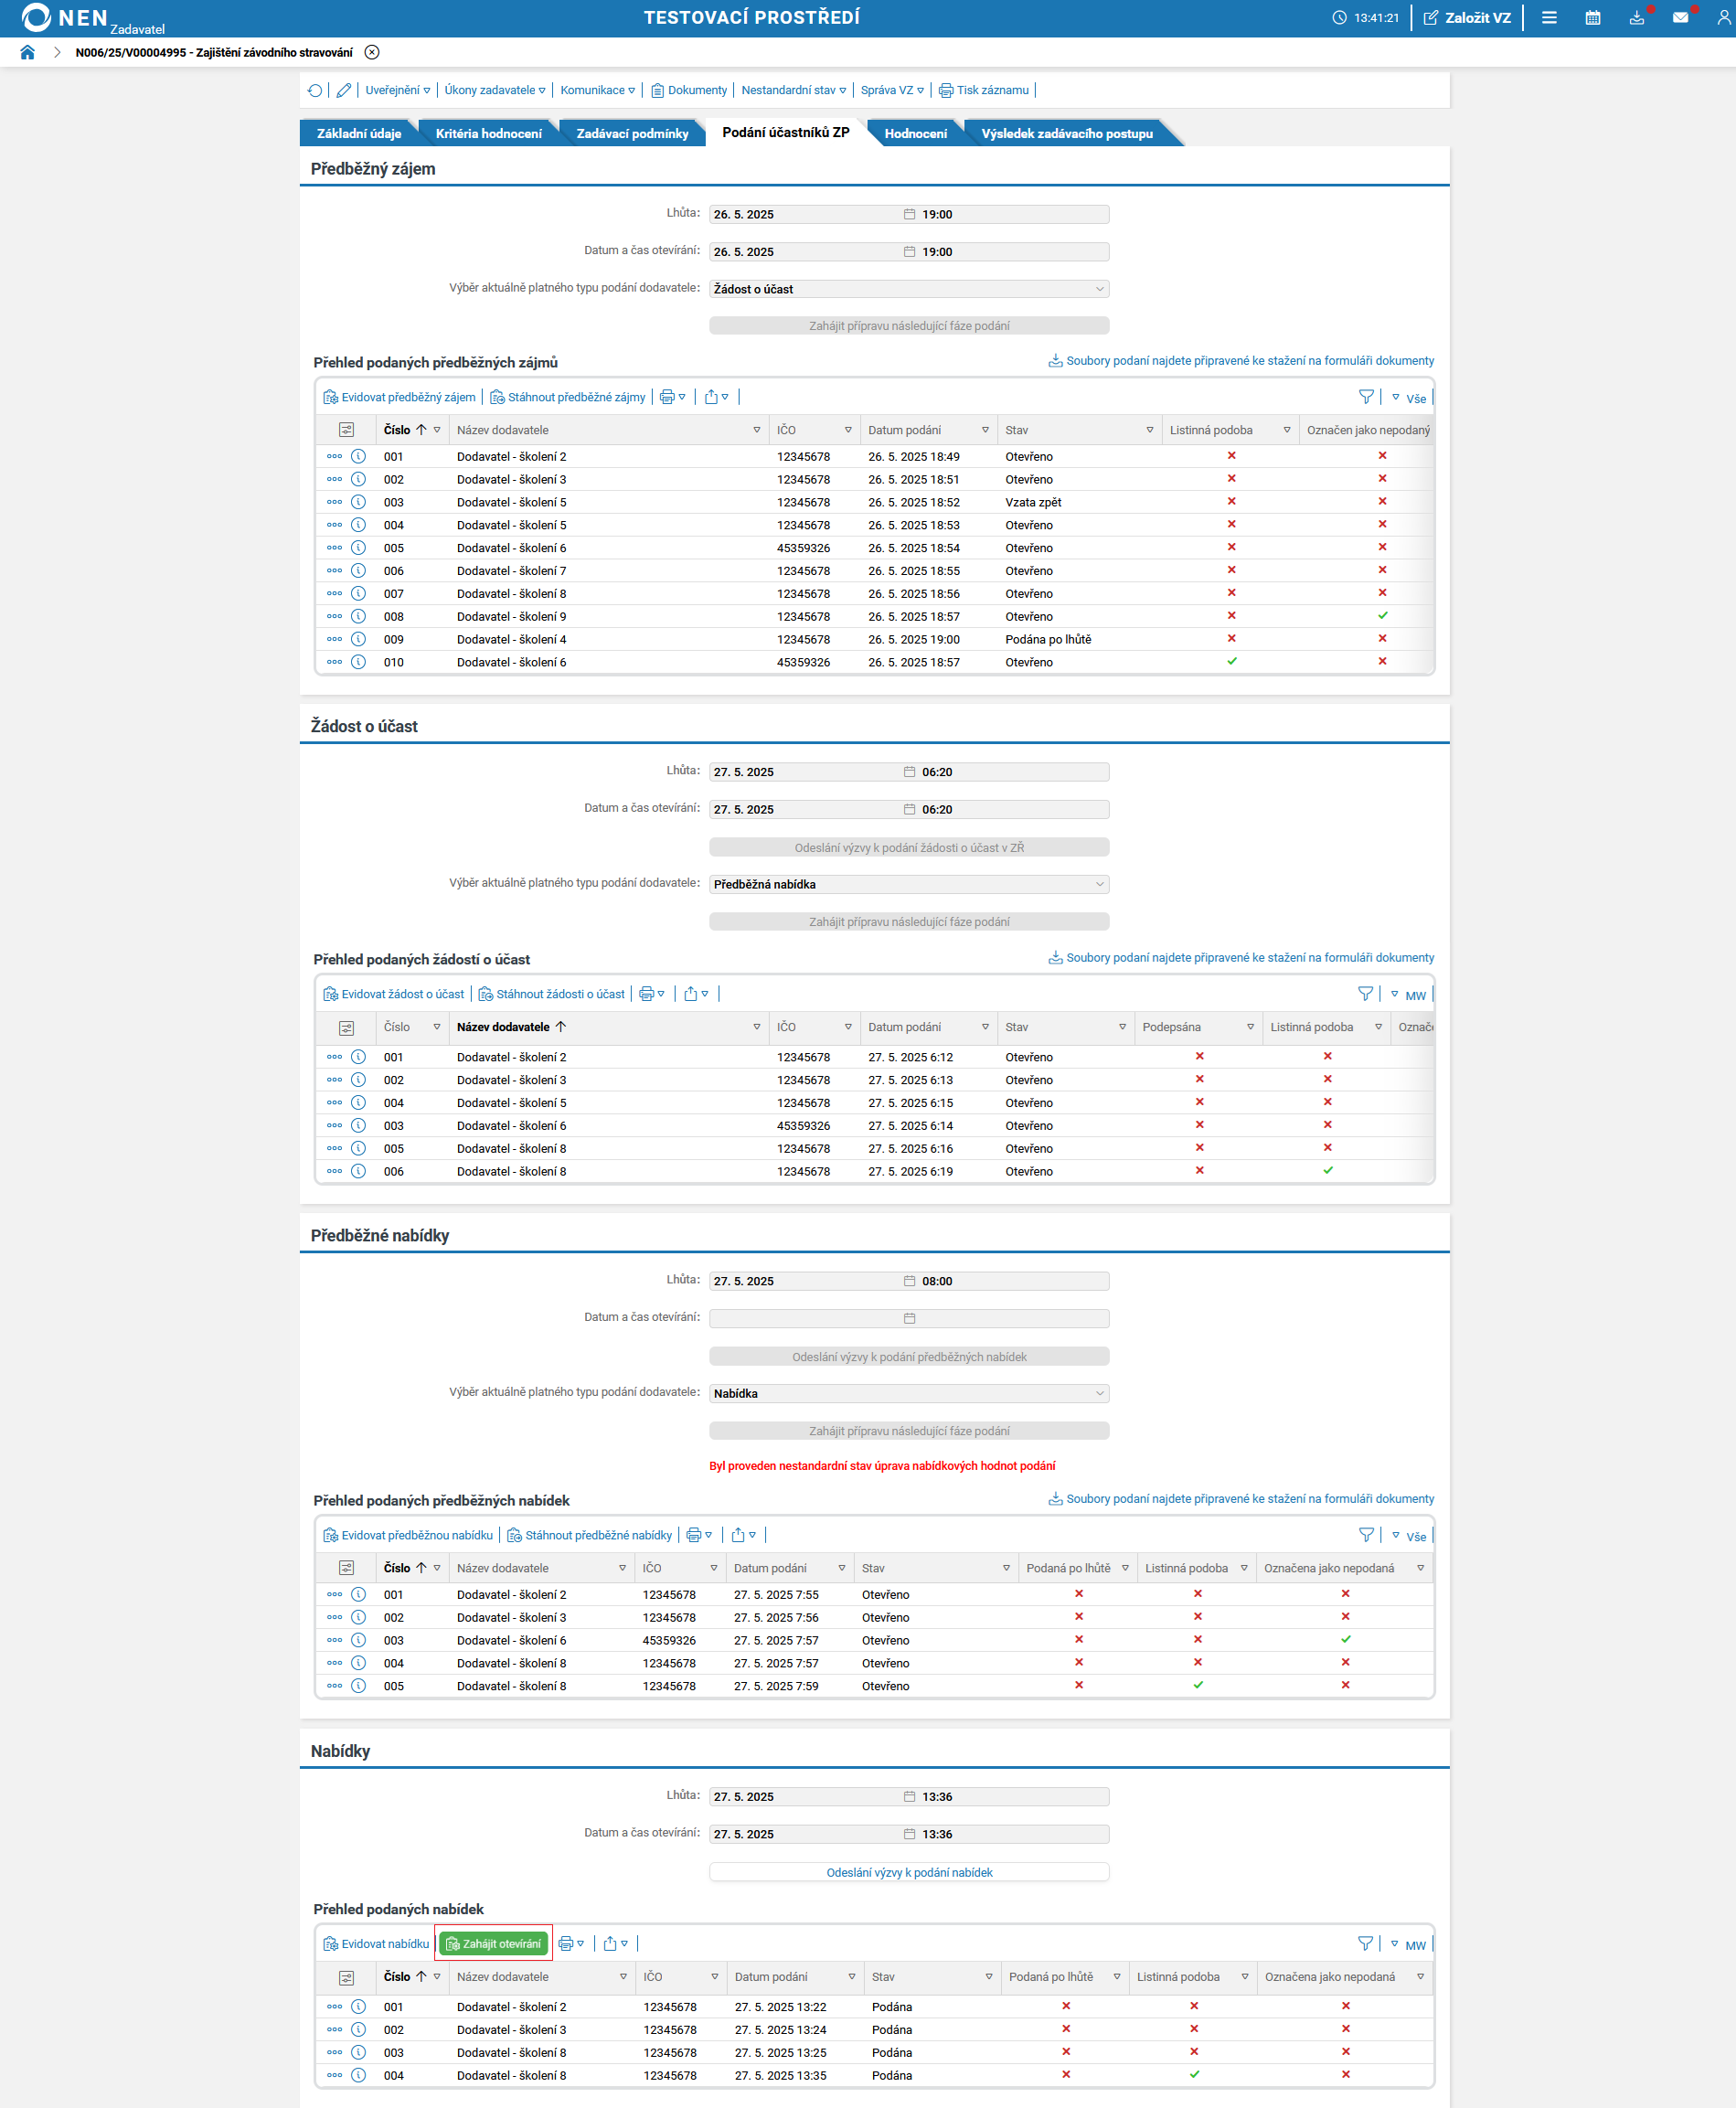Open the messages envelope icon

click(x=1681, y=18)
